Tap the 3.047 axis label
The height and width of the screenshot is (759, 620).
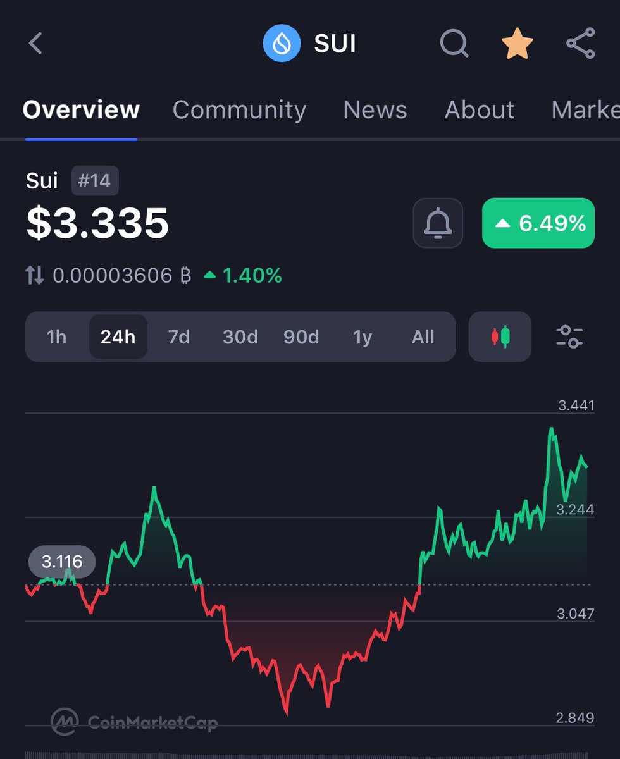576,614
